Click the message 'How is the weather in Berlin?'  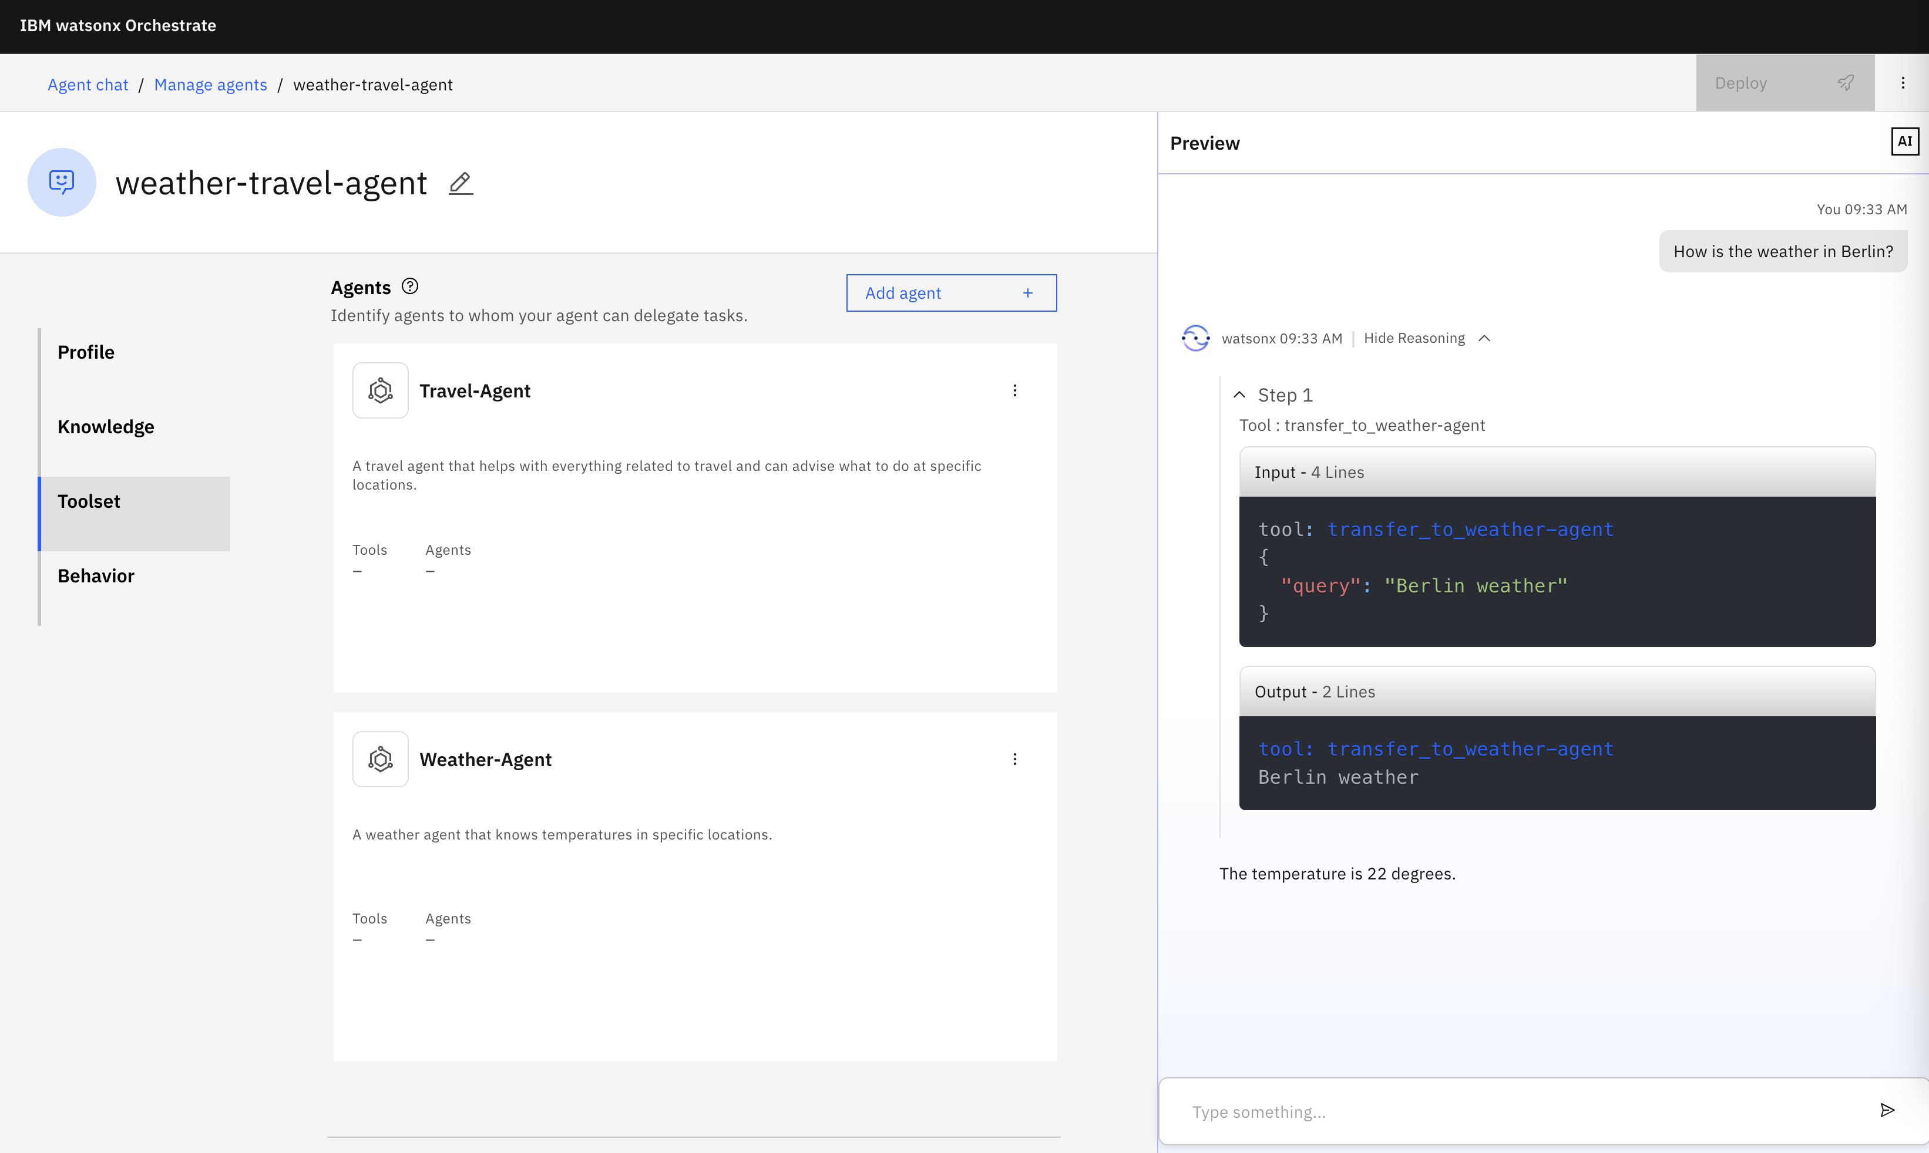coord(1783,252)
